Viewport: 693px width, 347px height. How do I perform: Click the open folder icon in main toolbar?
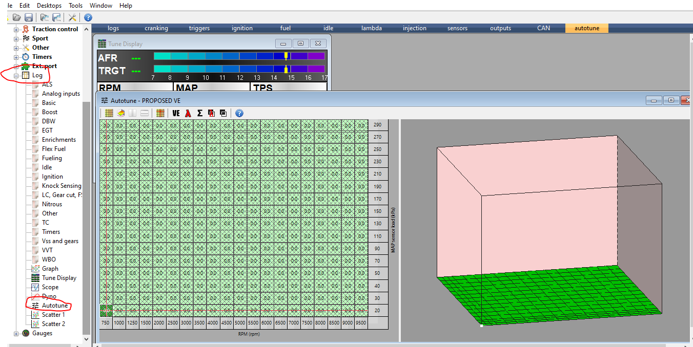(x=17, y=17)
